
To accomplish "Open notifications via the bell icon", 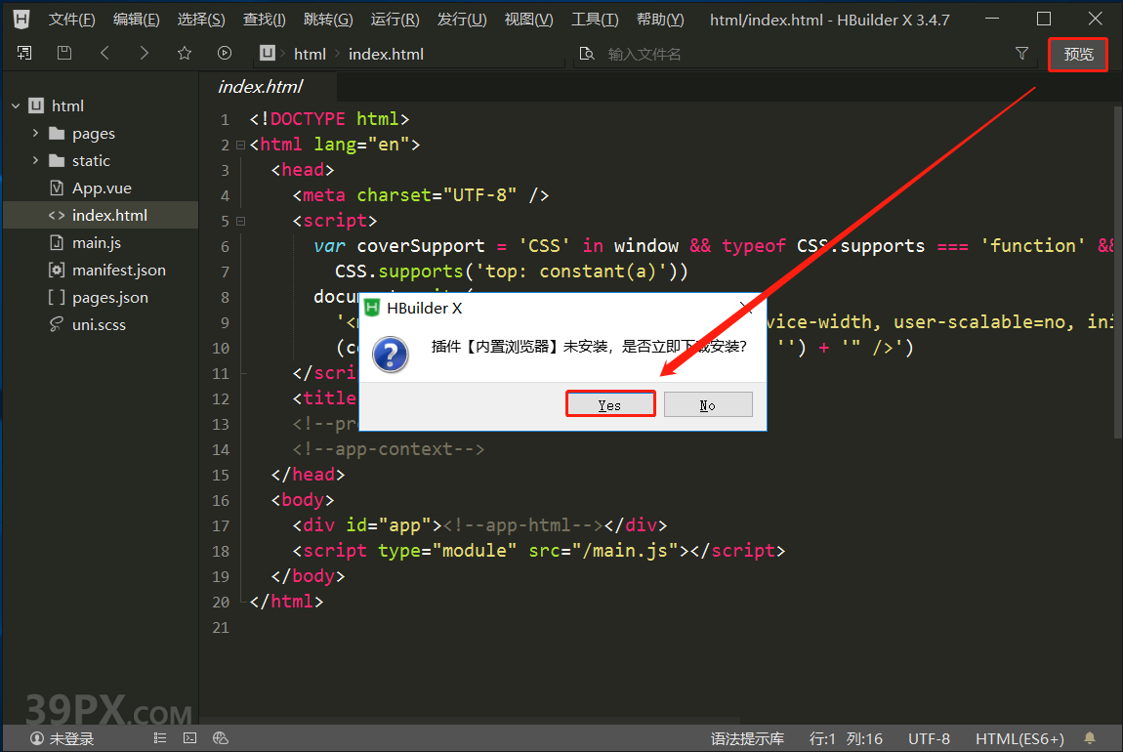I will (x=1090, y=738).
